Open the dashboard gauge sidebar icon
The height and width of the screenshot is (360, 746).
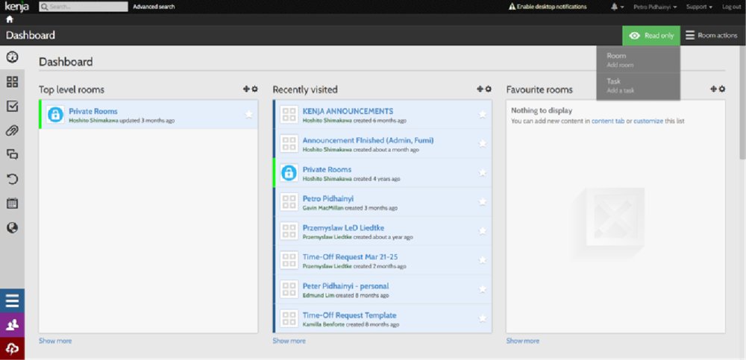13,57
